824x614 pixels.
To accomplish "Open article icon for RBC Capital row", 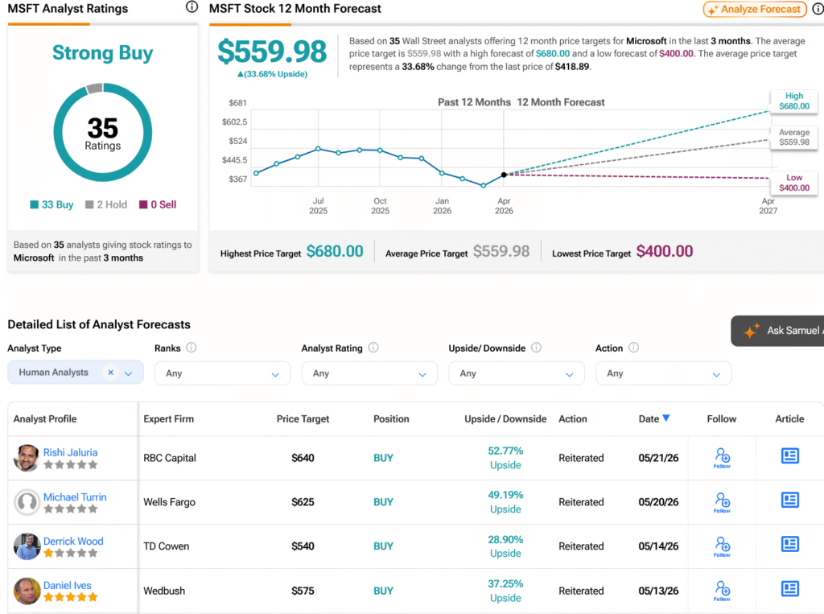I will point(789,455).
